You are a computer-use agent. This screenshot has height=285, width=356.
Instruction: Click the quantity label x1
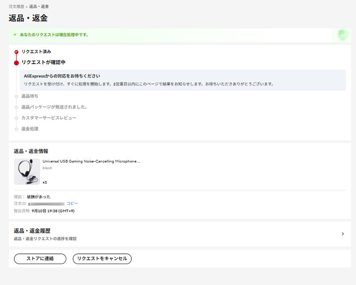tap(45, 182)
